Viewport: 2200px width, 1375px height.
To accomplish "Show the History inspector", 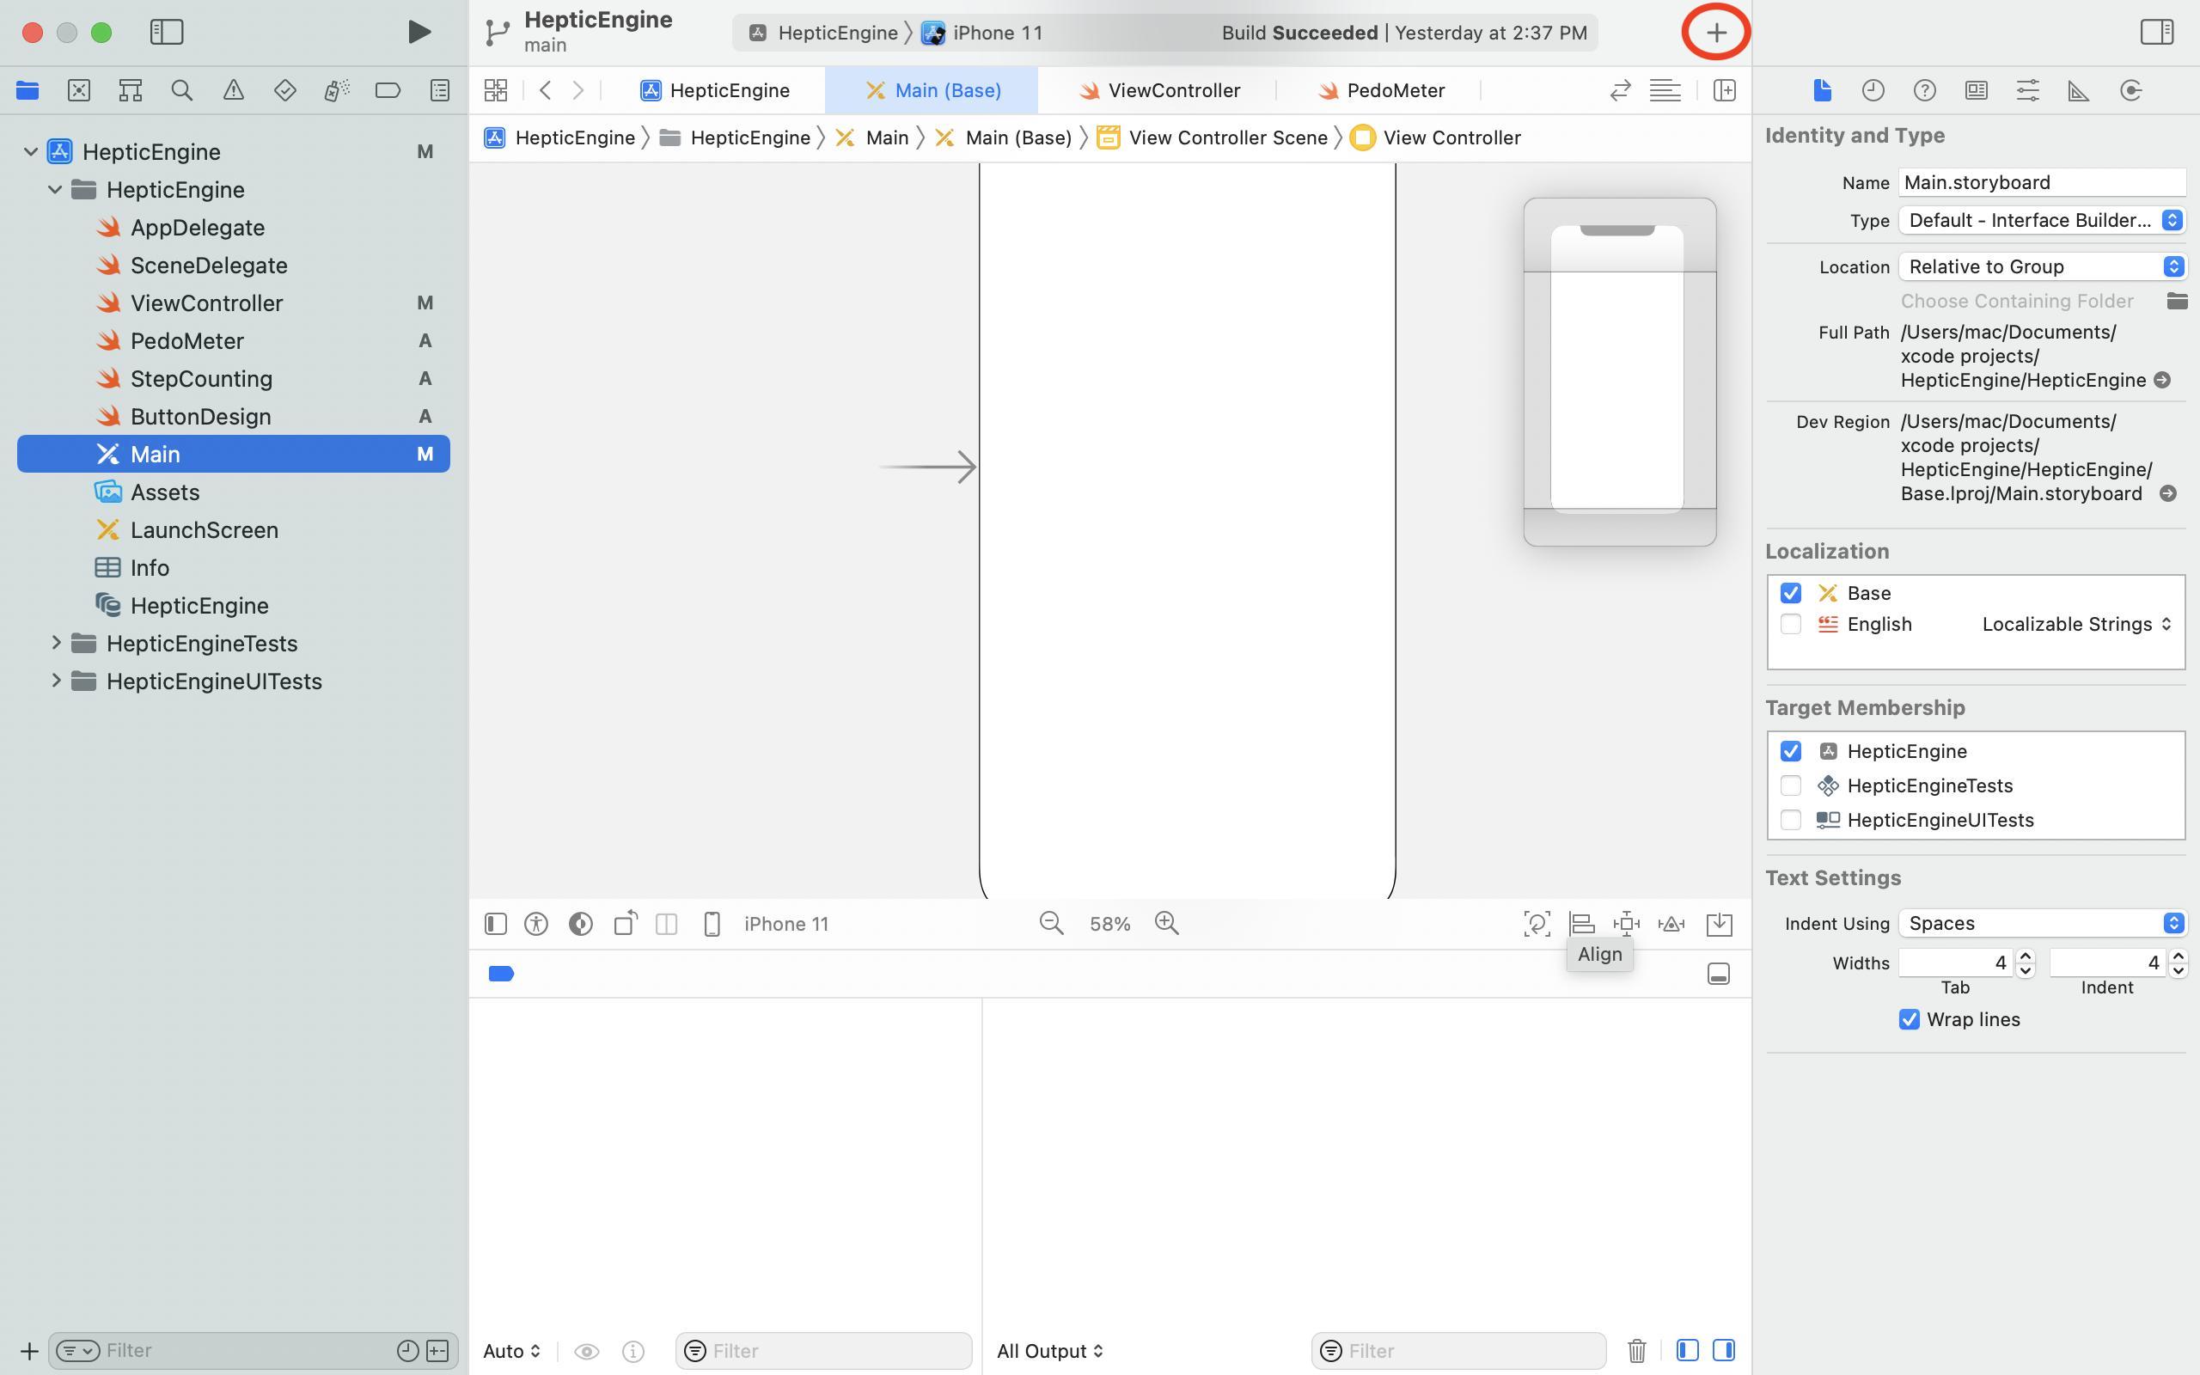I will 1873,90.
